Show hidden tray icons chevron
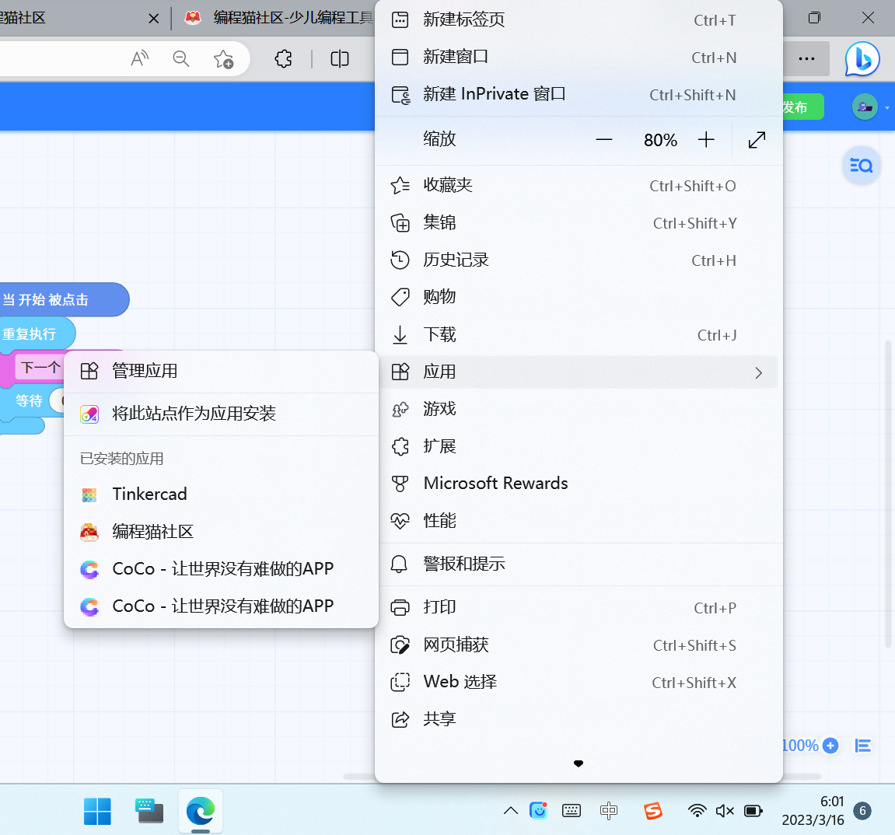The image size is (895, 835). 511,810
